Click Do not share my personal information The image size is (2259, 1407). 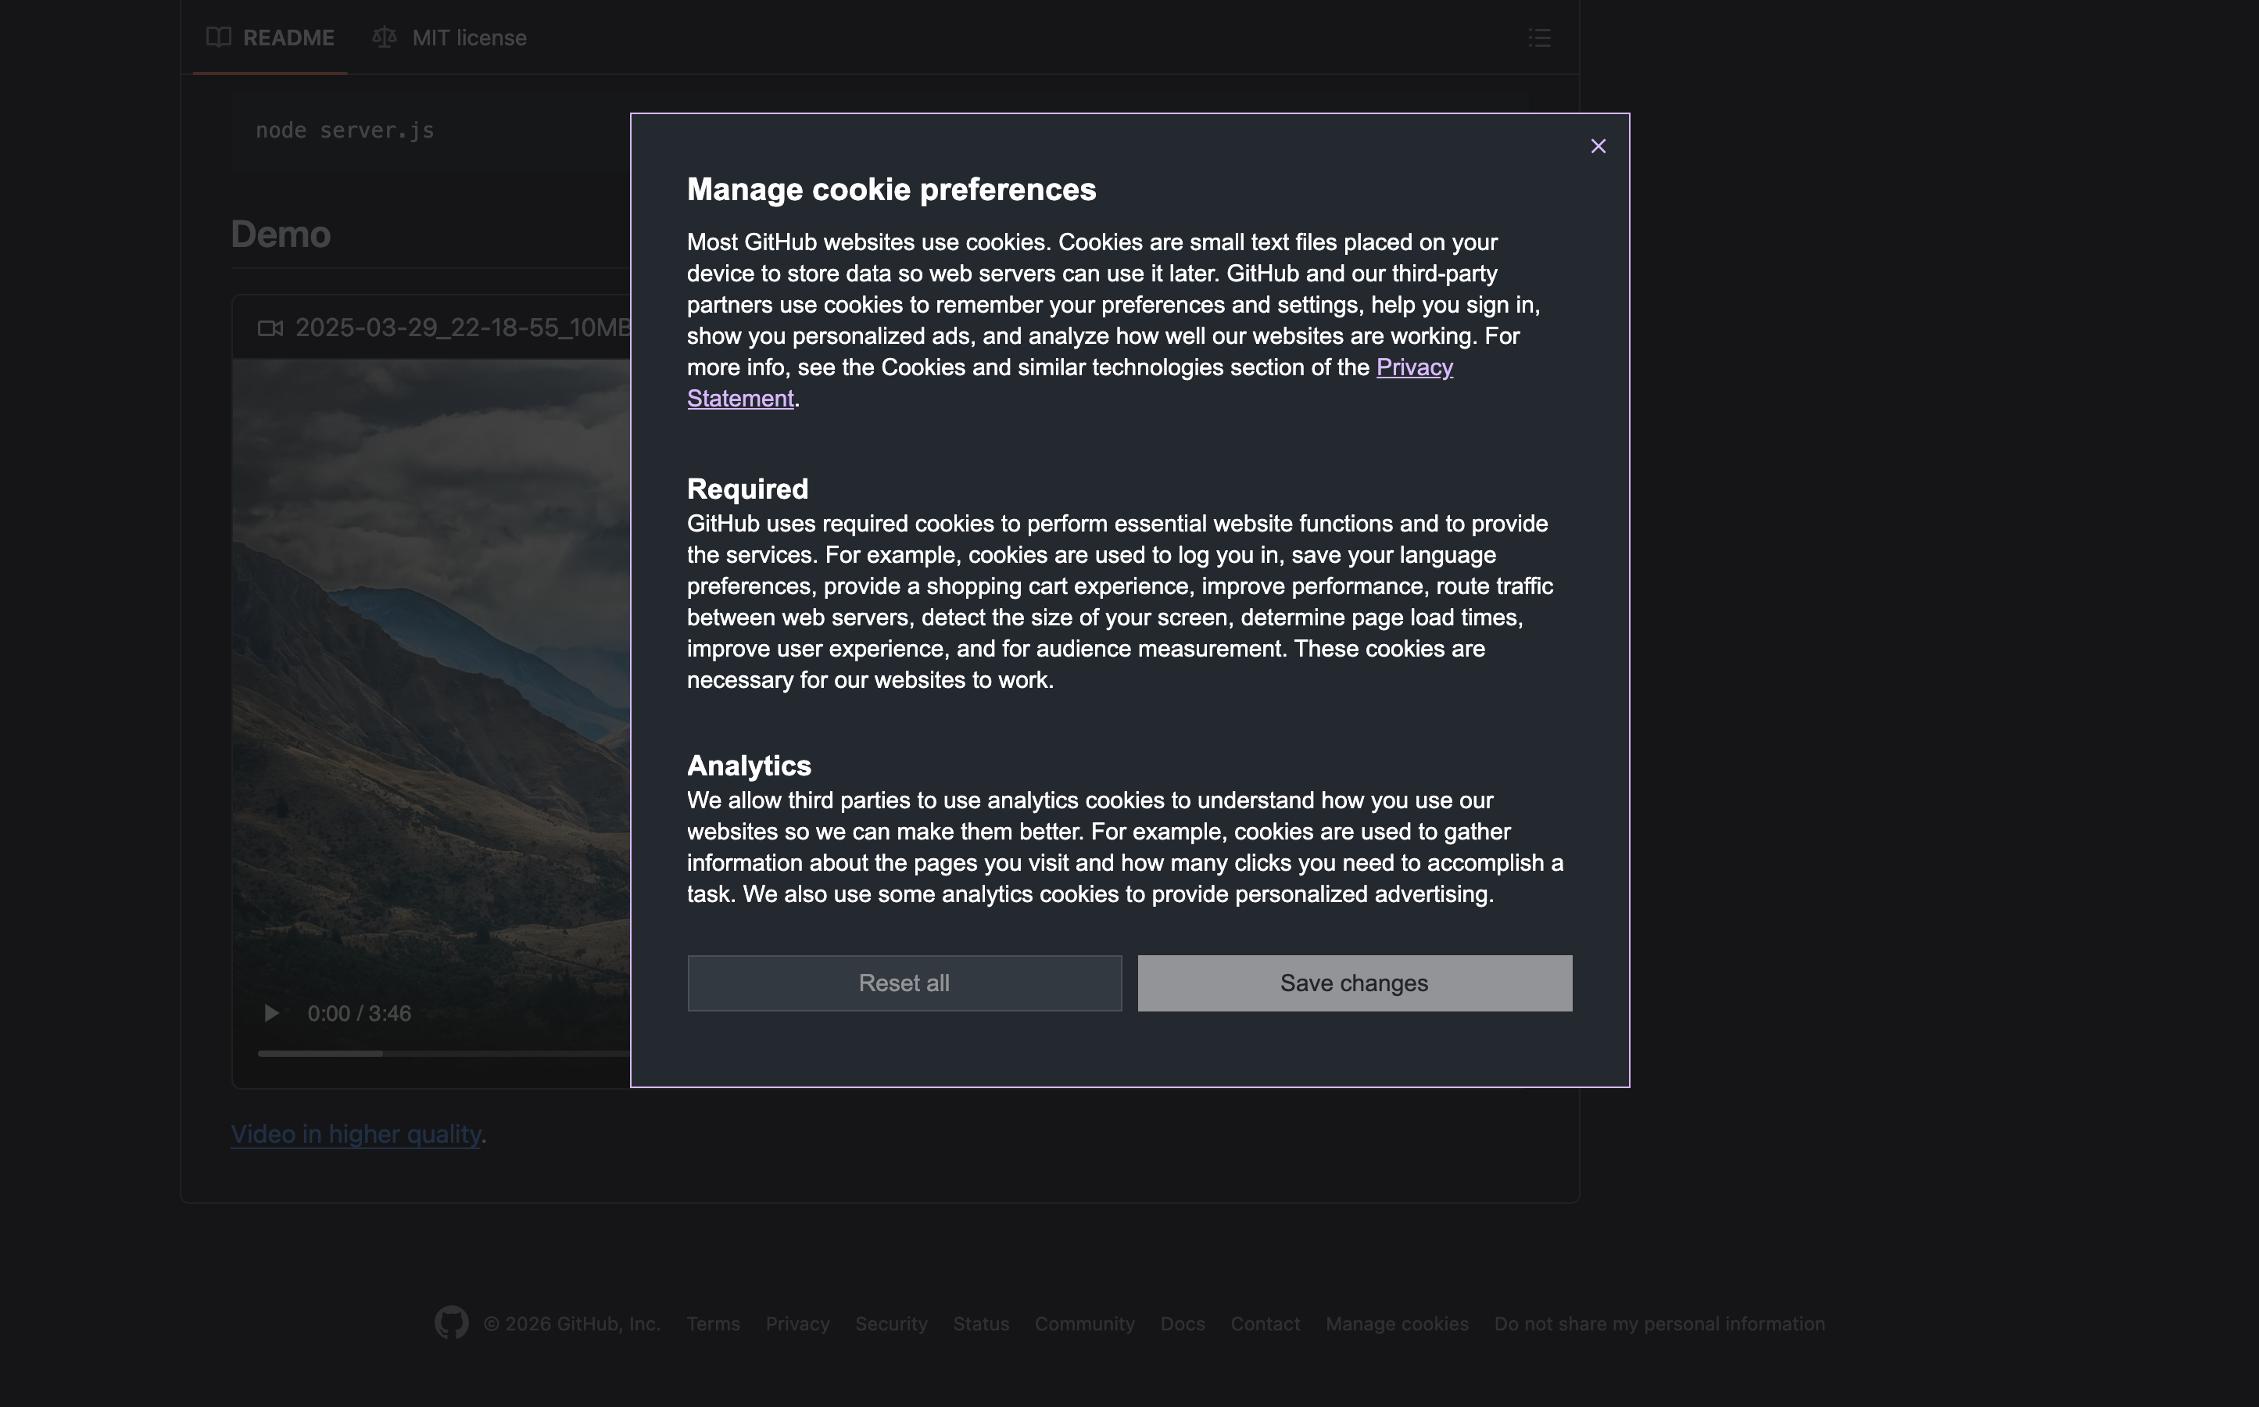(1659, 1323)
